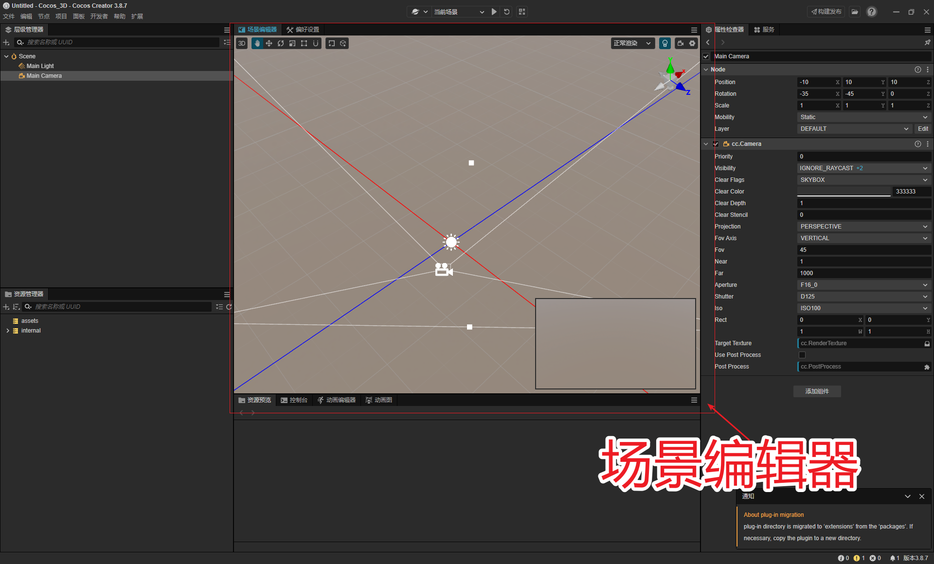The height and width of the screenshot is (564, 934).
Task: Expand the internal assets folder
Action: tap(8, 331)
